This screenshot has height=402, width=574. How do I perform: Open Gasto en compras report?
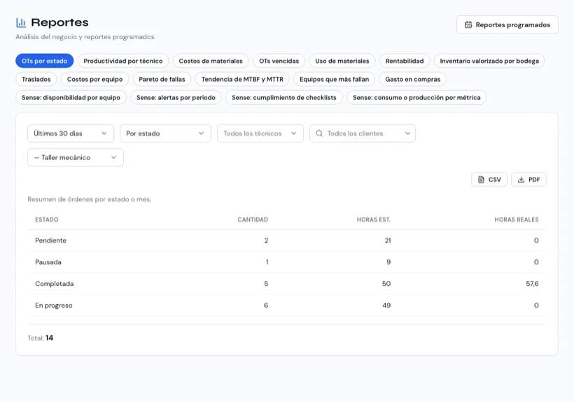[x=413, y=79]
